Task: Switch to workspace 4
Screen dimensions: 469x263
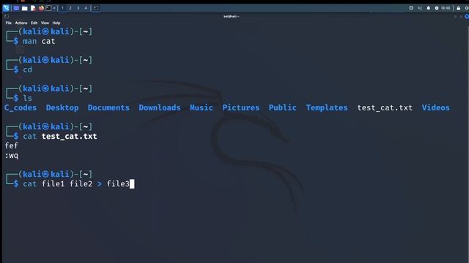Action: tap(86, 8)
